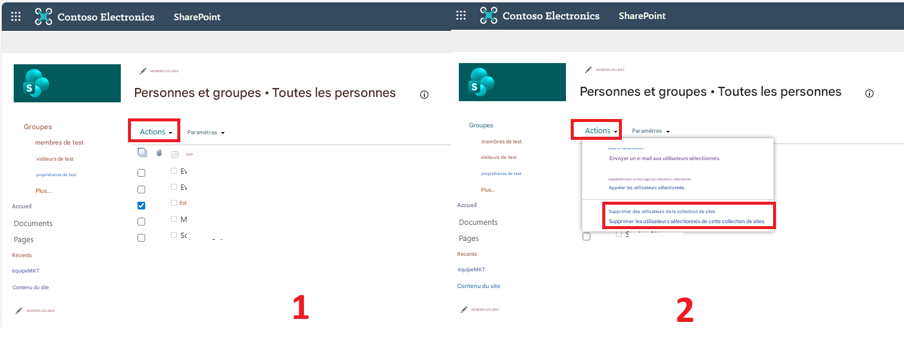Open 'propriétaires de test' group in screenshot 2
The image size is (904, 360).
tap(501, 173)
